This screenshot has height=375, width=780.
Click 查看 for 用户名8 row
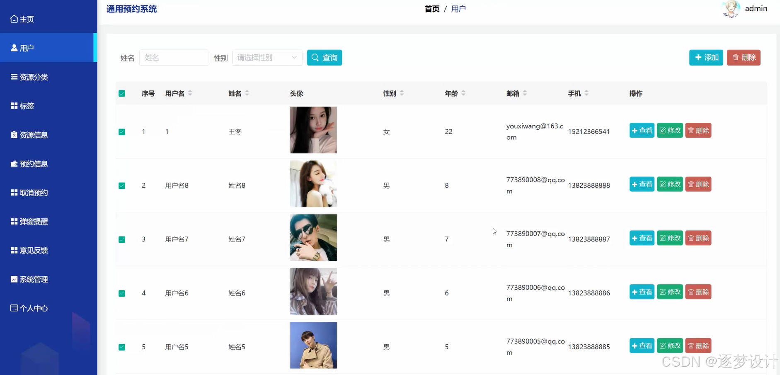[642, 184]
